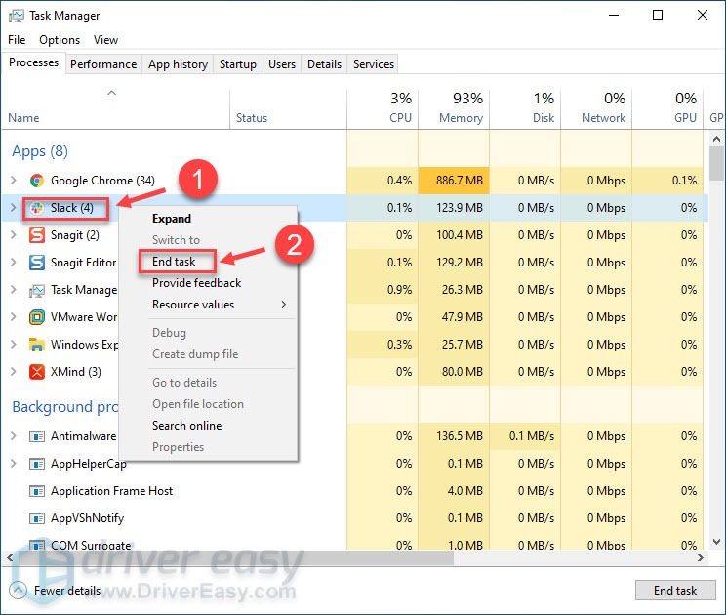Switch to the Startup tab
Image resolution: width=726 pixels, height=615 pixels.
pyautogui.click(x=237, y=63)
